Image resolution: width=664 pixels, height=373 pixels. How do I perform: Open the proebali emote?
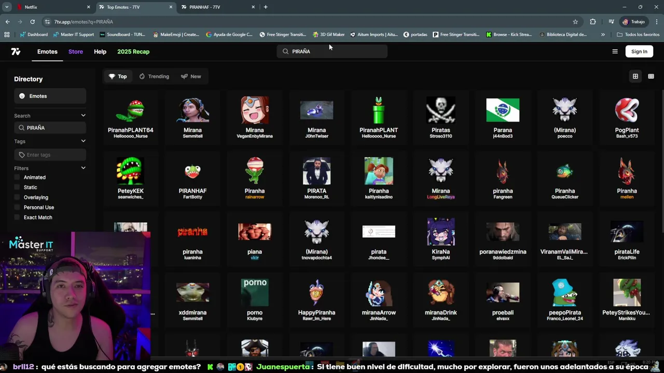(x=503, y=300)
